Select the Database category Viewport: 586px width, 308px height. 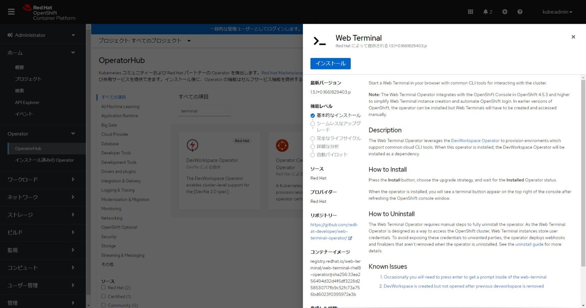[x=110, y=144]
